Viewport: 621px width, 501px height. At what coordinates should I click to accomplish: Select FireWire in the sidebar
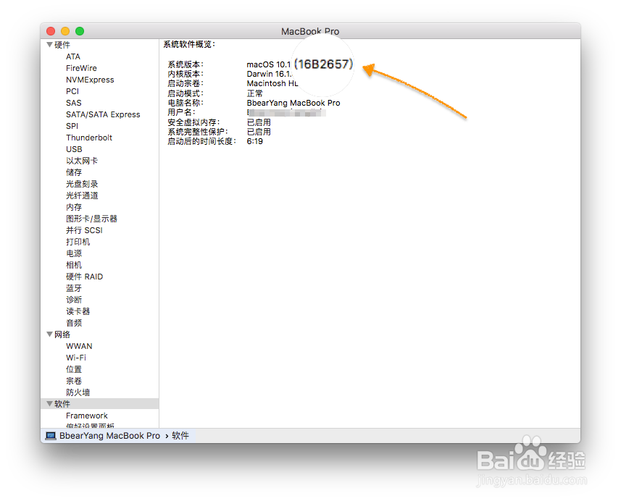pyautogui.click(x=81, y=68)
